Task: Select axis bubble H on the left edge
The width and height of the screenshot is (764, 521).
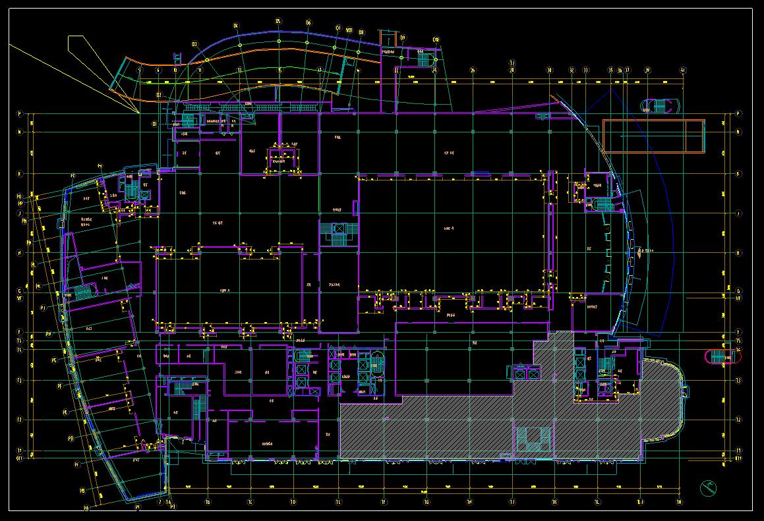Action: pos(20,253)
